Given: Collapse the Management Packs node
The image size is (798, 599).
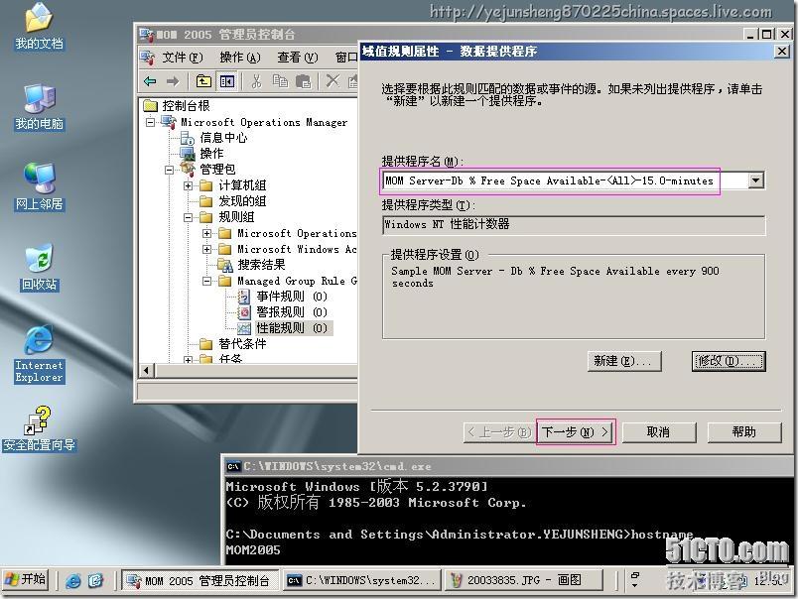Looking at the screenshot, I should pyautogui.click(x=169, y=170).
